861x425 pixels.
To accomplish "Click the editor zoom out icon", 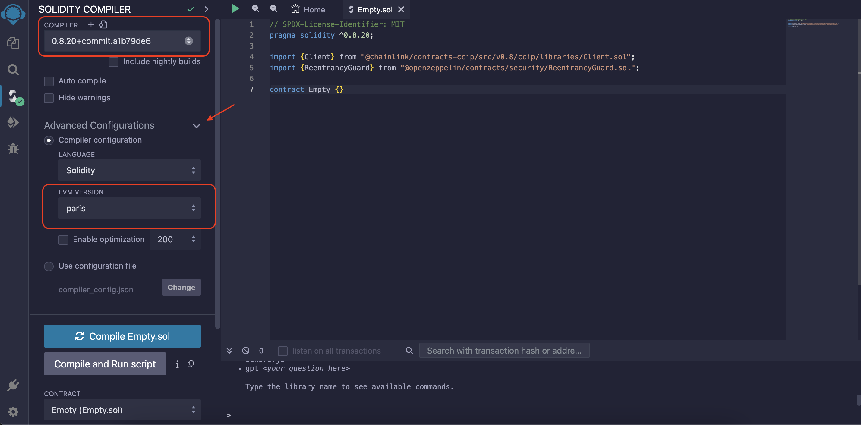I will 255,9.
